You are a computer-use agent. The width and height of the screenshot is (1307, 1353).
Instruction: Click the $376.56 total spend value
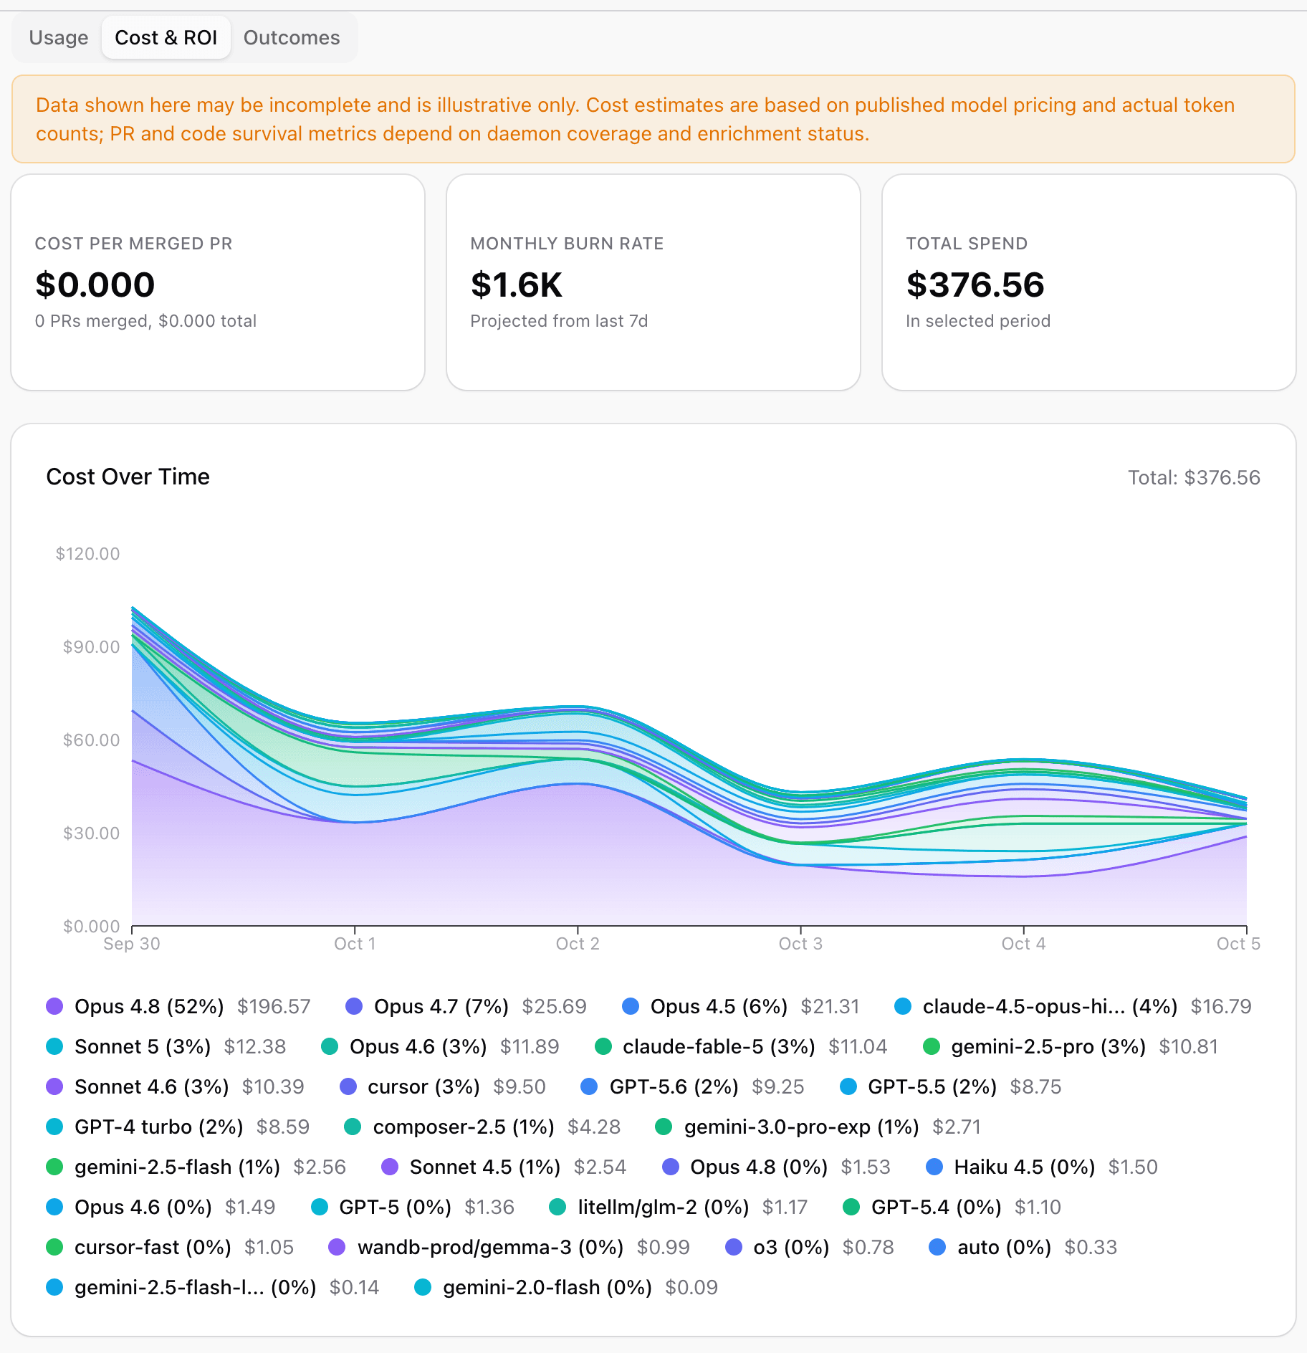coord(975,285)
